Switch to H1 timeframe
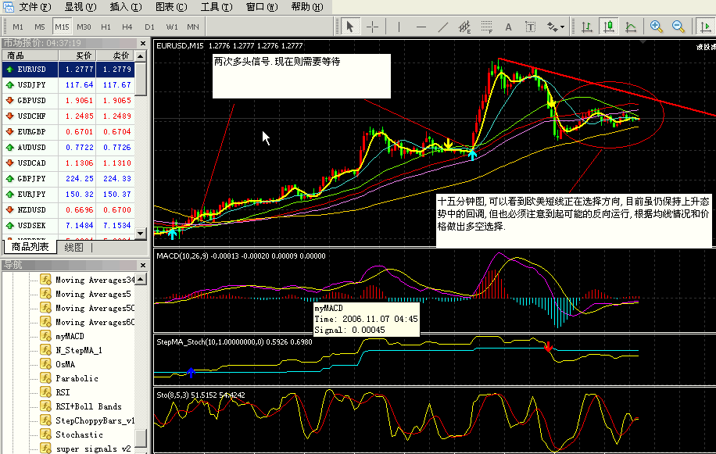Viewport: 716px width, 454px height. pyautogui.click(x=106, y=27)
